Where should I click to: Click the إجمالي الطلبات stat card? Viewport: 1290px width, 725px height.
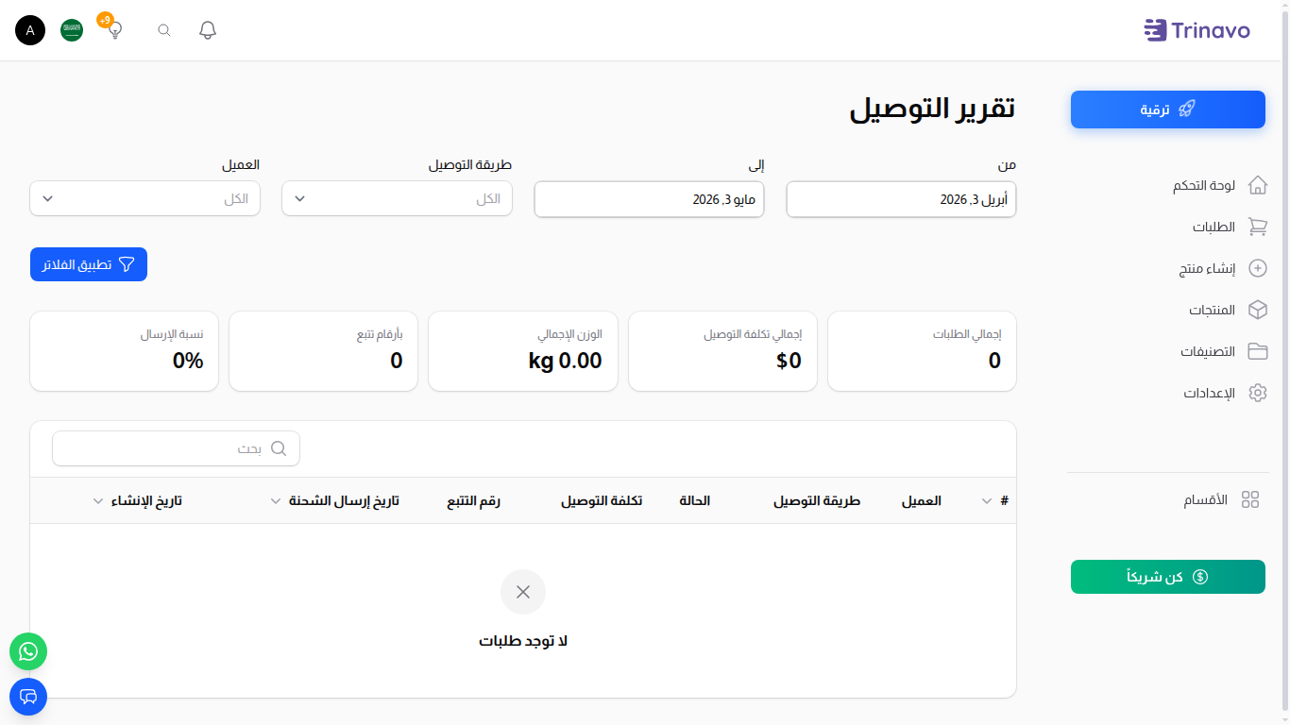click(x=923, y=351)
